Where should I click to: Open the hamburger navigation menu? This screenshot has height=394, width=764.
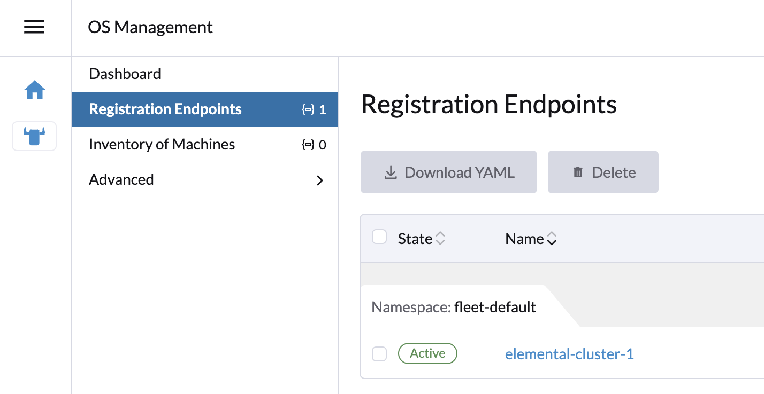(34, 27)
